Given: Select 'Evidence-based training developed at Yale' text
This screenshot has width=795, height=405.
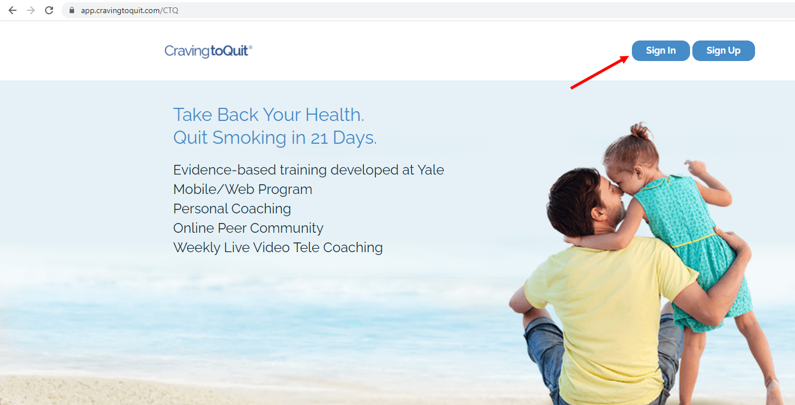Looking at the screenshot, I should 309,170.
